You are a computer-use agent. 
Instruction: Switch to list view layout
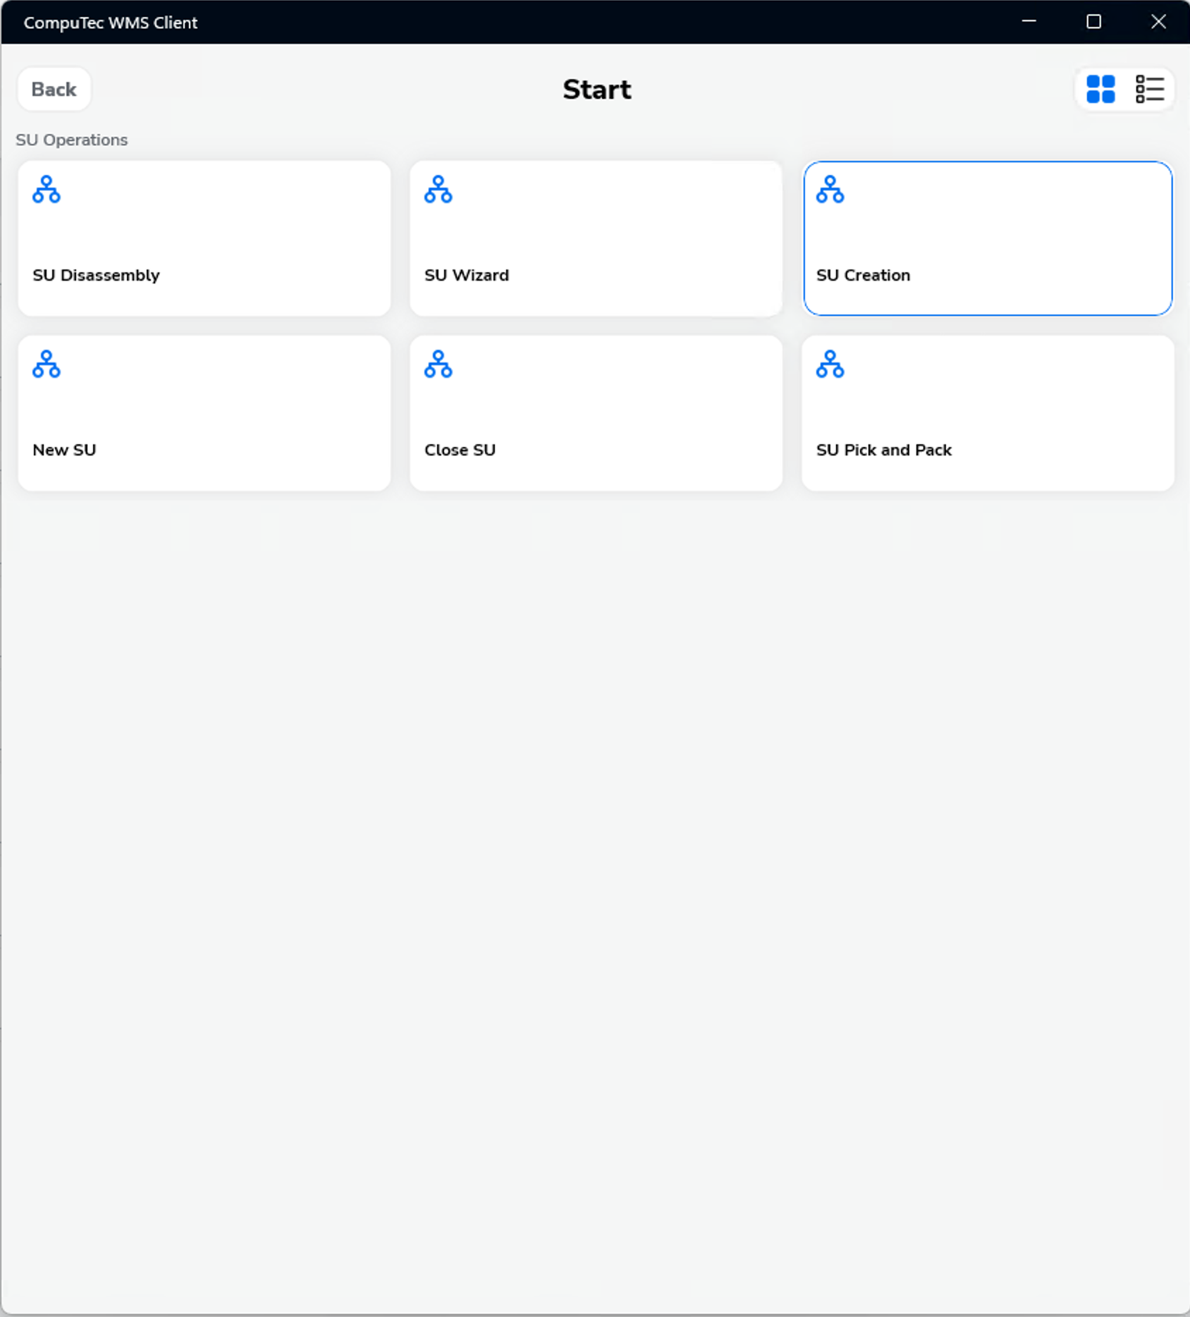[1149, 90]
